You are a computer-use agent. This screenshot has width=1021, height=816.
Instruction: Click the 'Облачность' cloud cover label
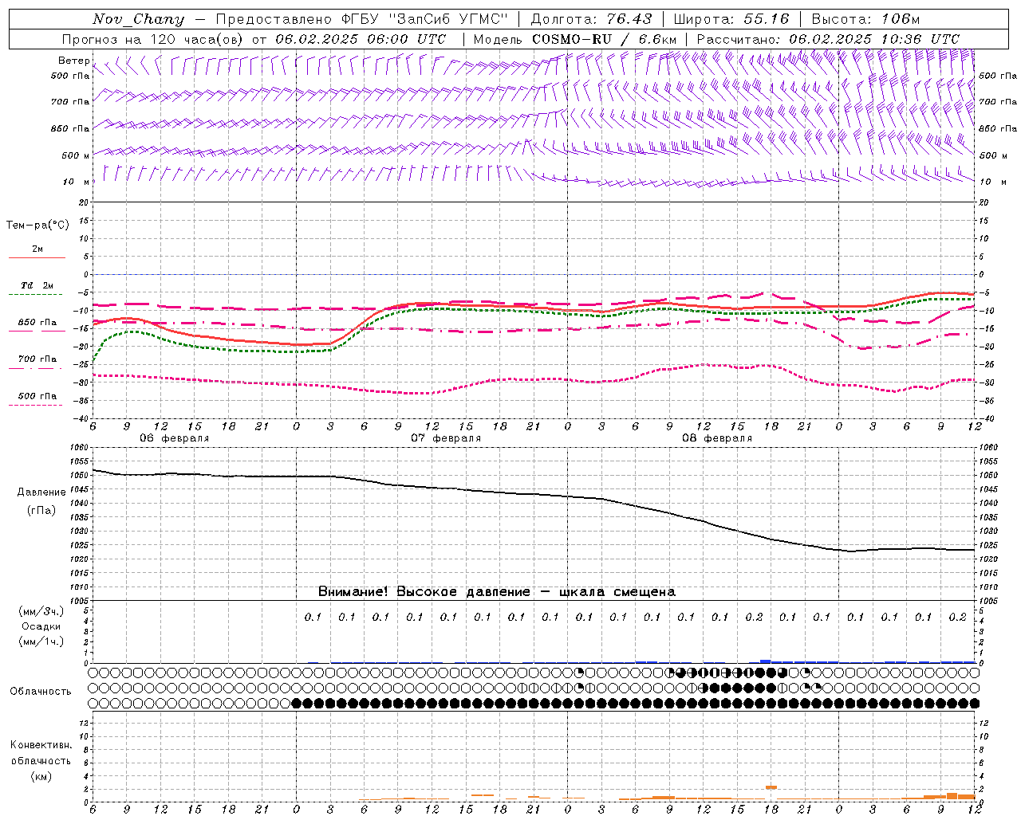point(41,692)
